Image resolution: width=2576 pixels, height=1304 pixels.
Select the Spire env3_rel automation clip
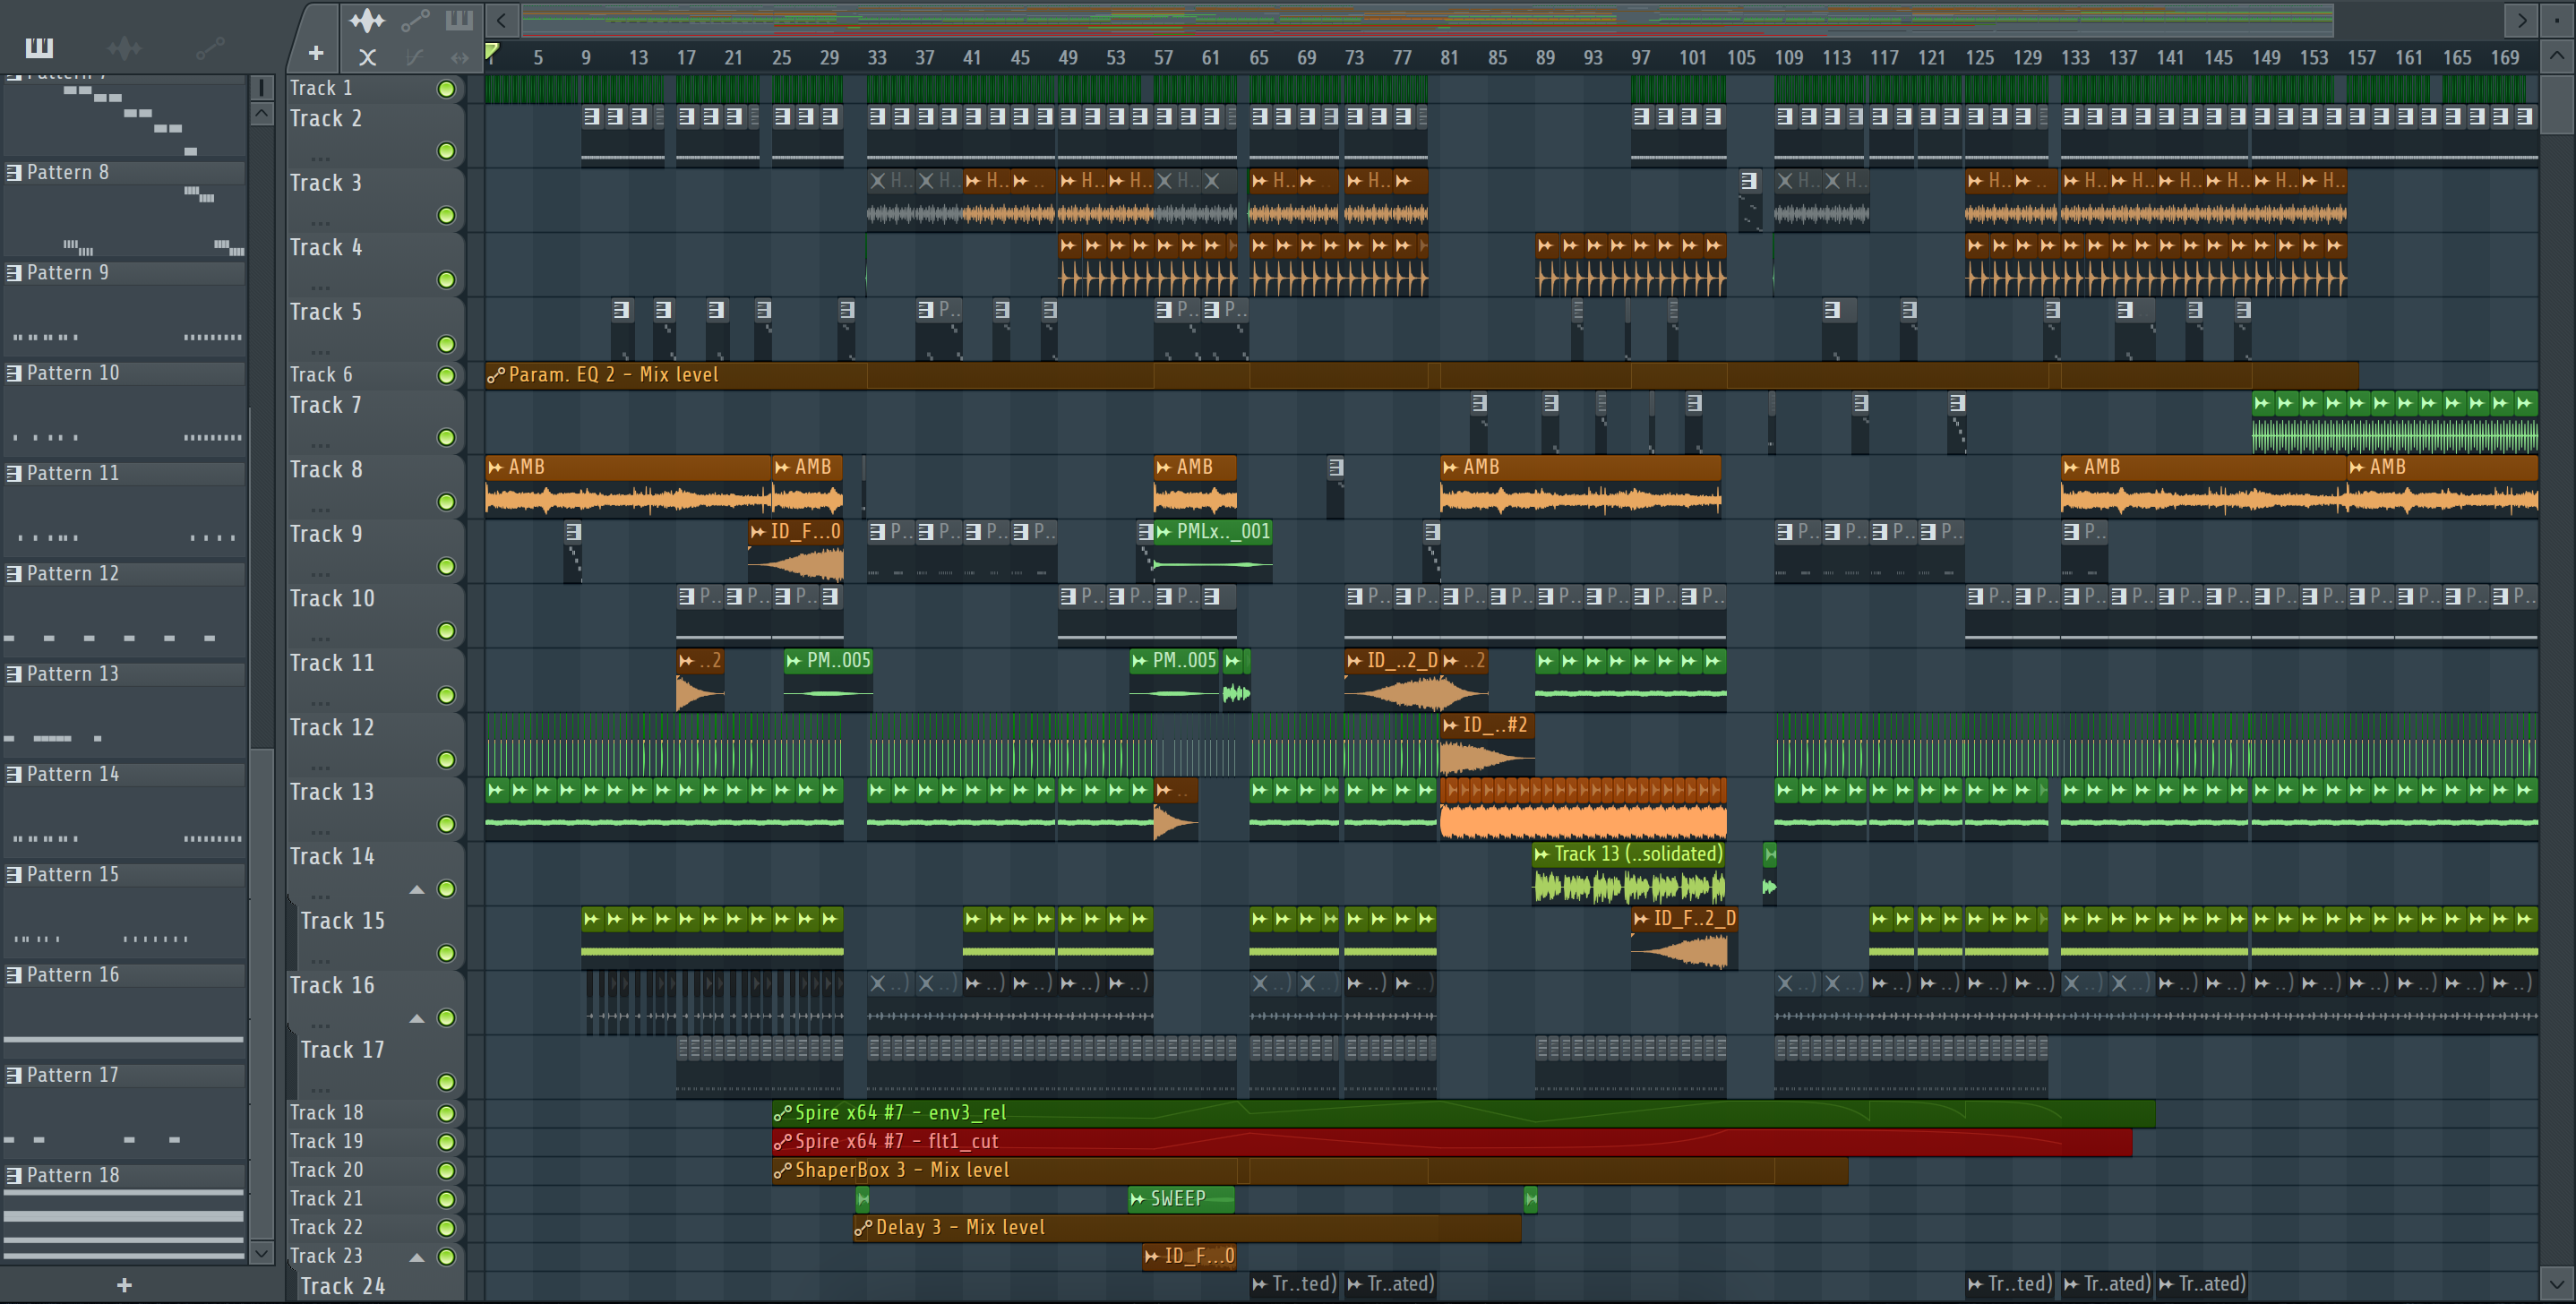tap(1463, 1112)
